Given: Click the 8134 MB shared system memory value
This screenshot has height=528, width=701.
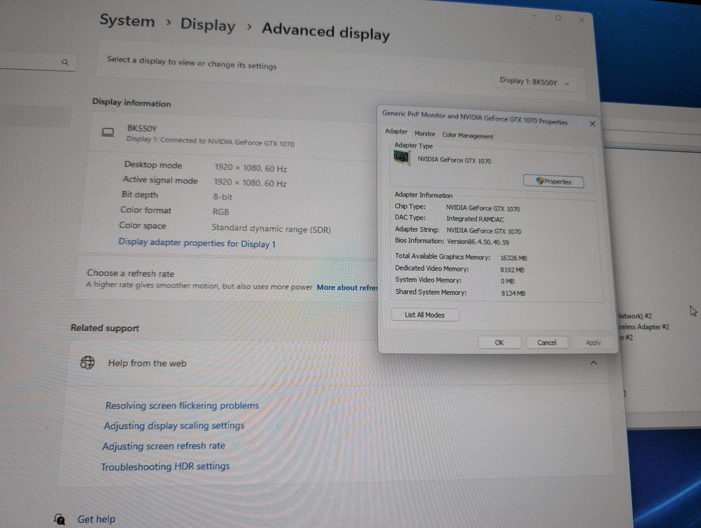Looking at the screenshot, I should (513, 293).
